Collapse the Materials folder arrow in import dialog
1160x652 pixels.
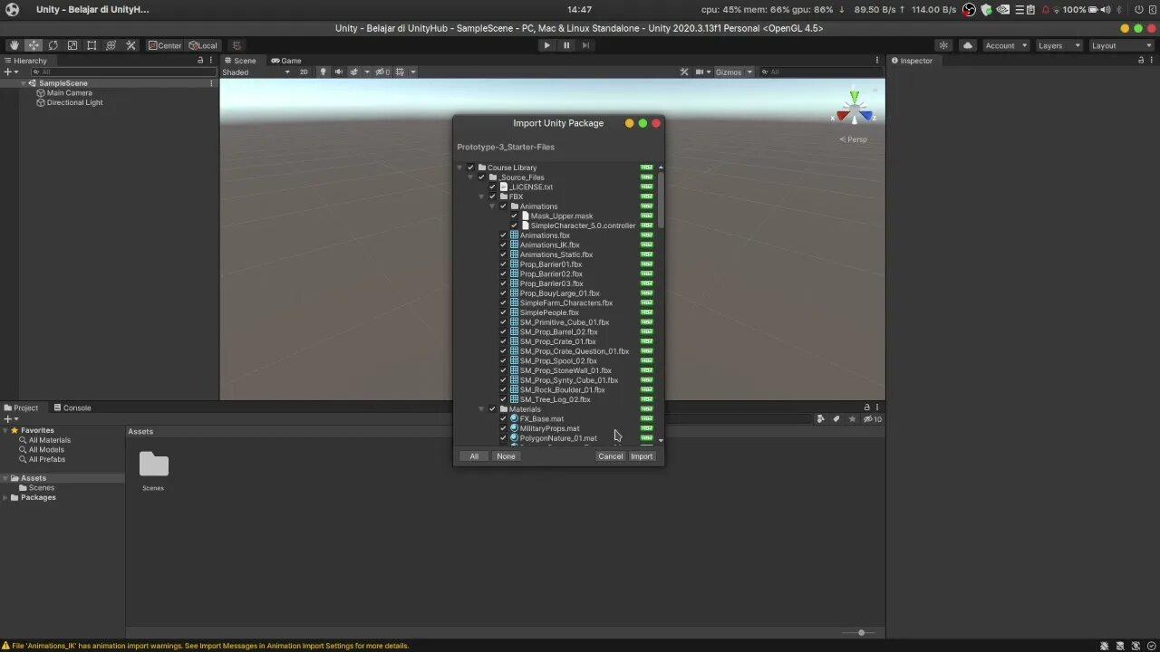coord(481,409)
